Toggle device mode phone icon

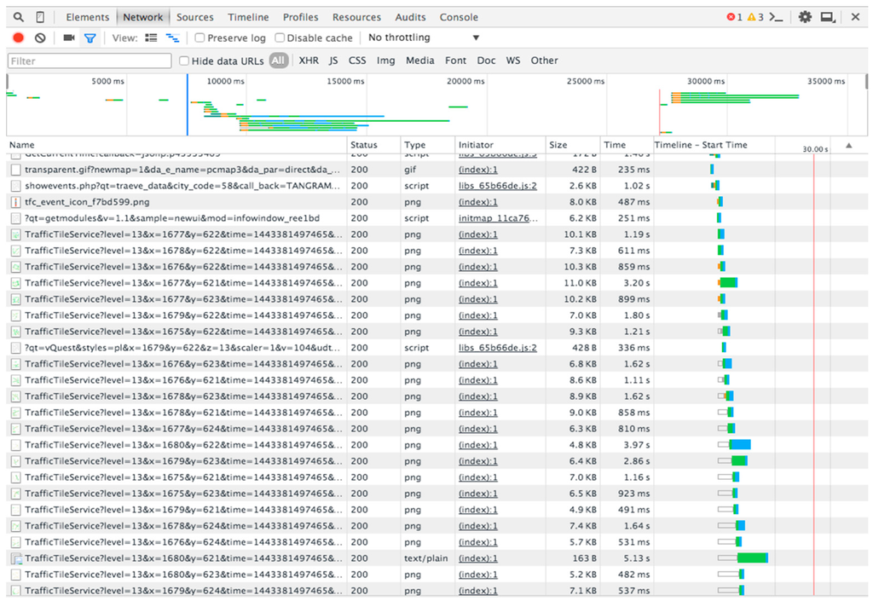pyautogui.click(x=40, y=17)
